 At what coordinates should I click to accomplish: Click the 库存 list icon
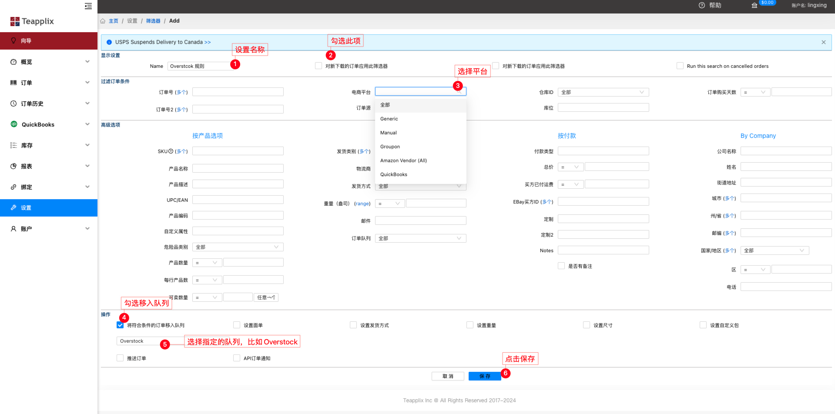13,145
